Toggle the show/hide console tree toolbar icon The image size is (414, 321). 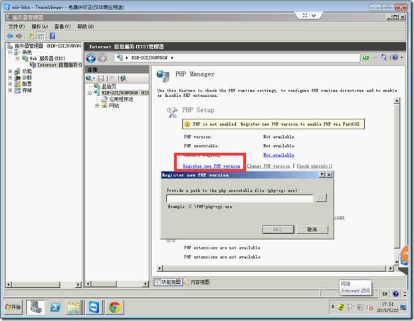click(x=41, y=36)
